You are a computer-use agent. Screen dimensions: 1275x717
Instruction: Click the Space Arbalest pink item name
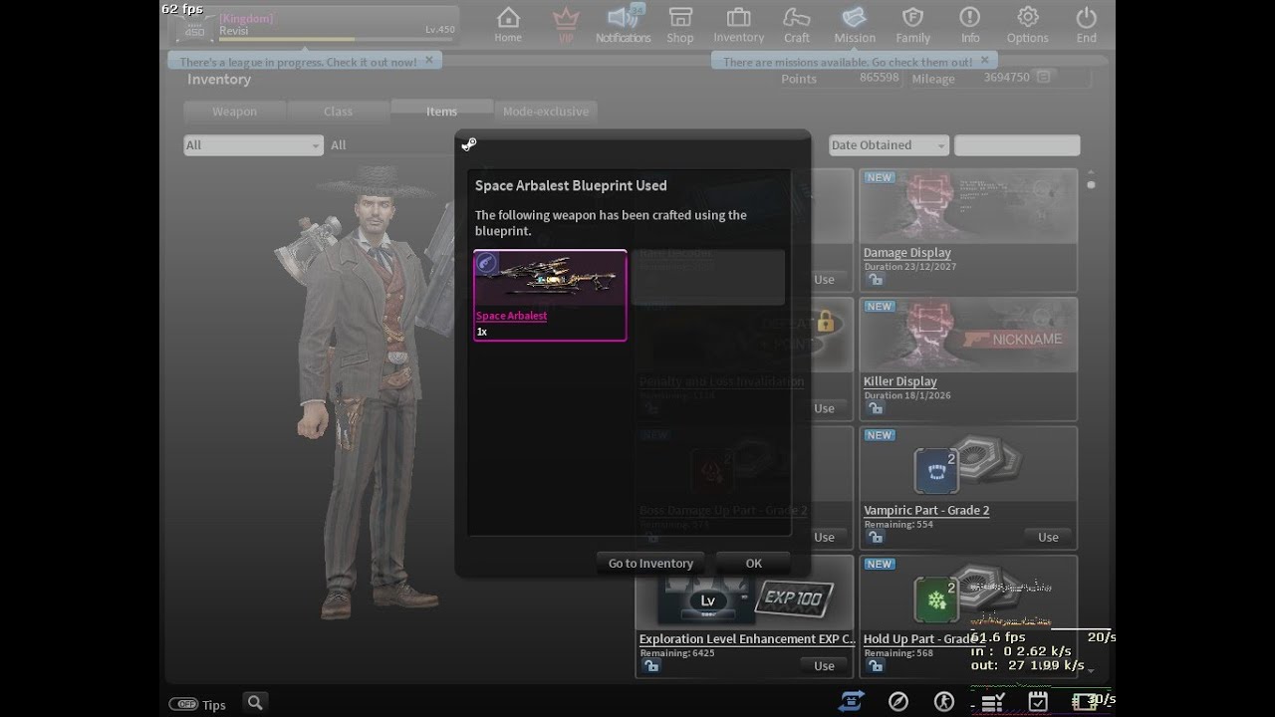coord(511,316)
